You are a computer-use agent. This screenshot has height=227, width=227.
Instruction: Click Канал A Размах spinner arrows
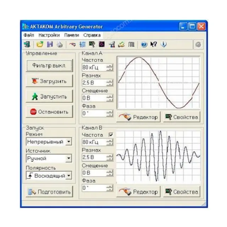click(x=110, y=83)
